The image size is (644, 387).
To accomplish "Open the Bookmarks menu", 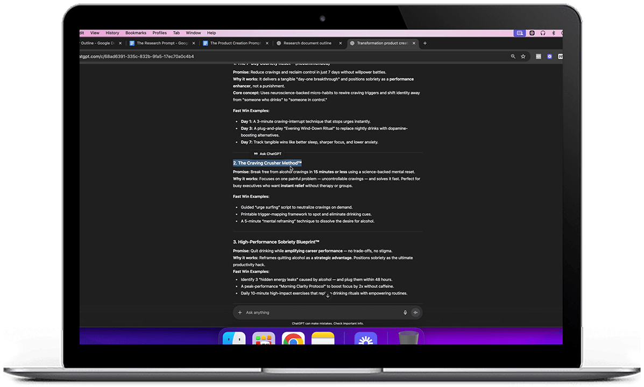I will 136,33.
